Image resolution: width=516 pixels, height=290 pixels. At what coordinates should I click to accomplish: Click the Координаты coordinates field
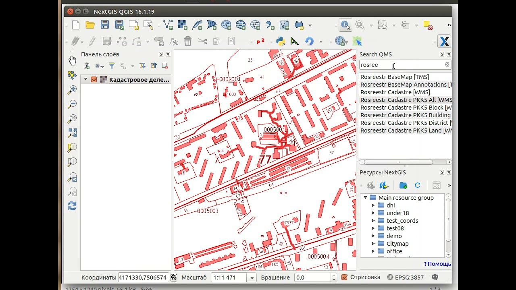point(143,278)
